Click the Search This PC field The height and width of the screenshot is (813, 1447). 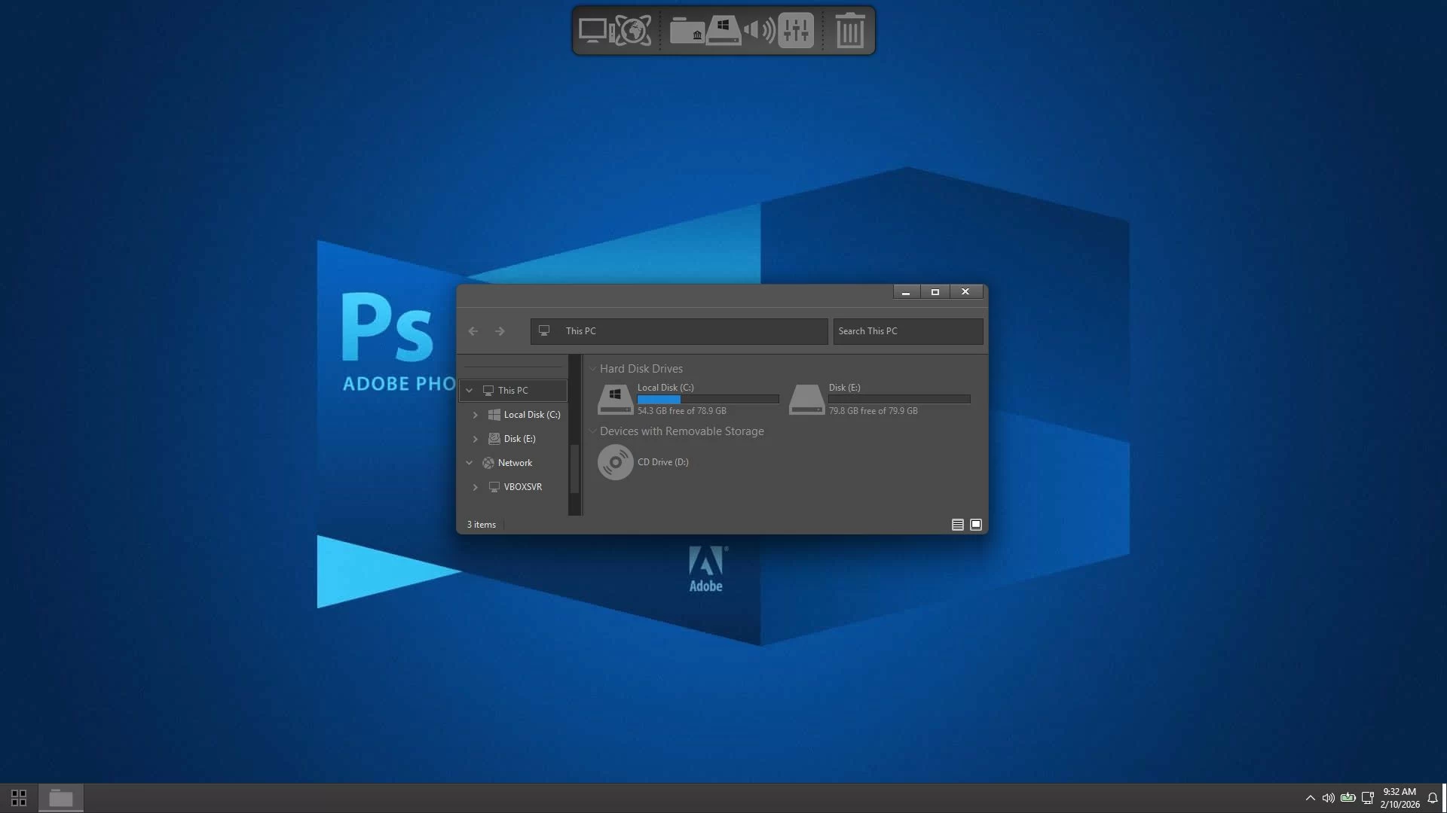[907, 331]
